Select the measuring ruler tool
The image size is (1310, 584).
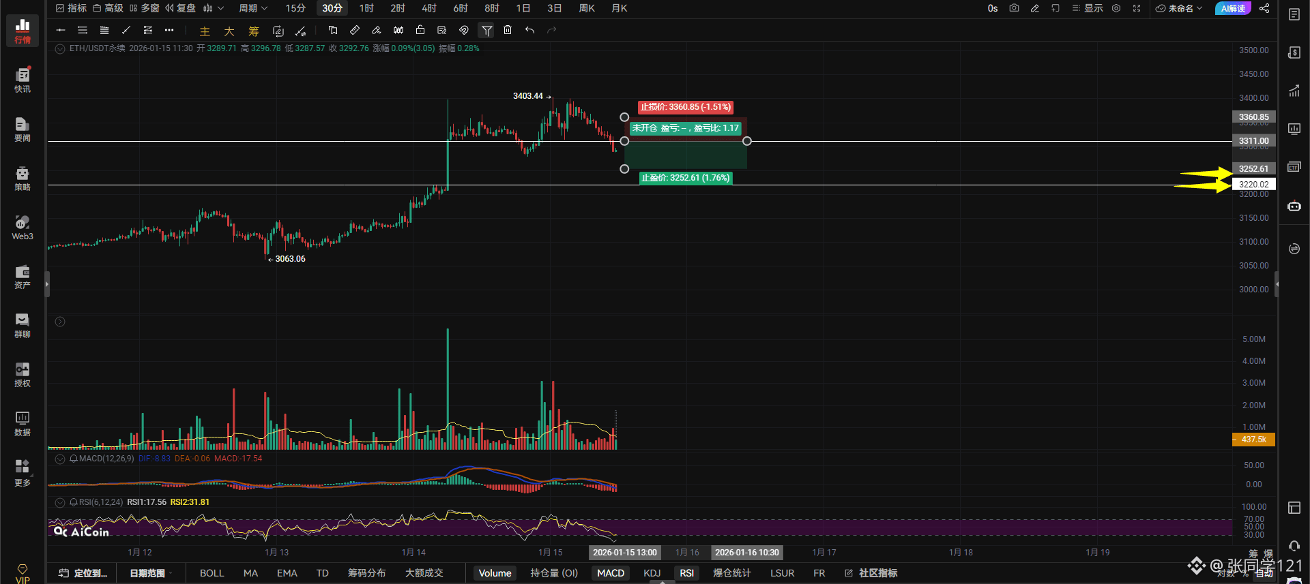[x=355, y=30]
